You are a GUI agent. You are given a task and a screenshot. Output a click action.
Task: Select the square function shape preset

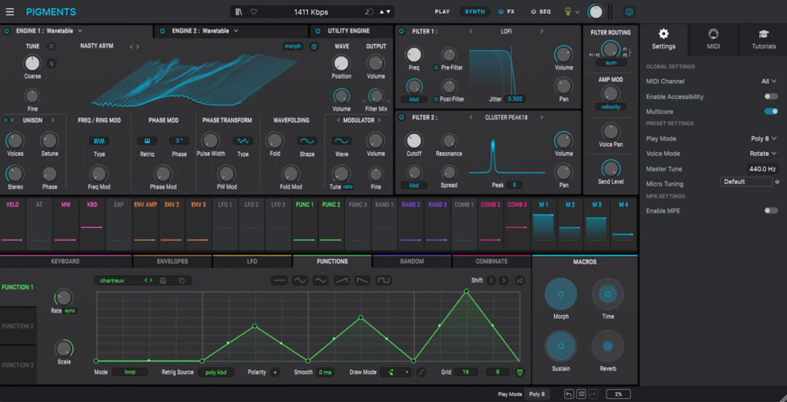pyautogui.click(x=384, y=281)
